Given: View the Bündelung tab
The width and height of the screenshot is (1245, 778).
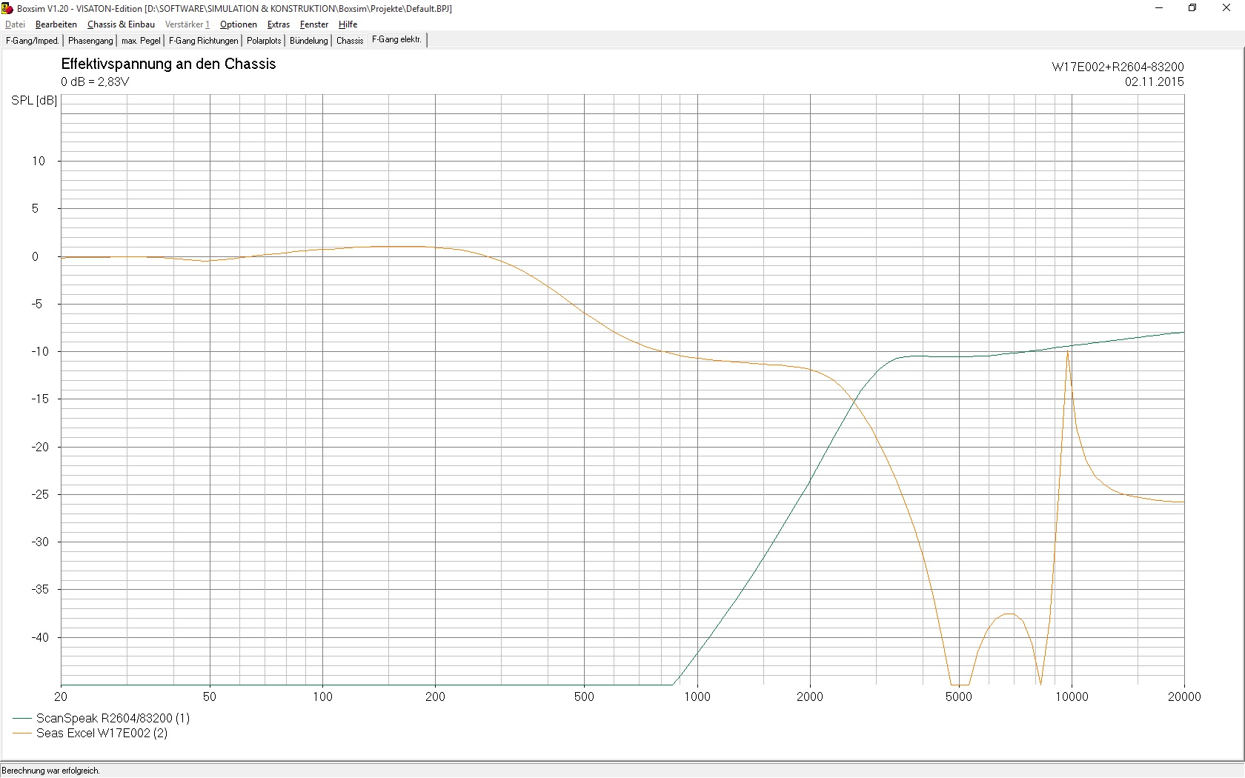Looking at the screenshot, I should coord(308,41).
